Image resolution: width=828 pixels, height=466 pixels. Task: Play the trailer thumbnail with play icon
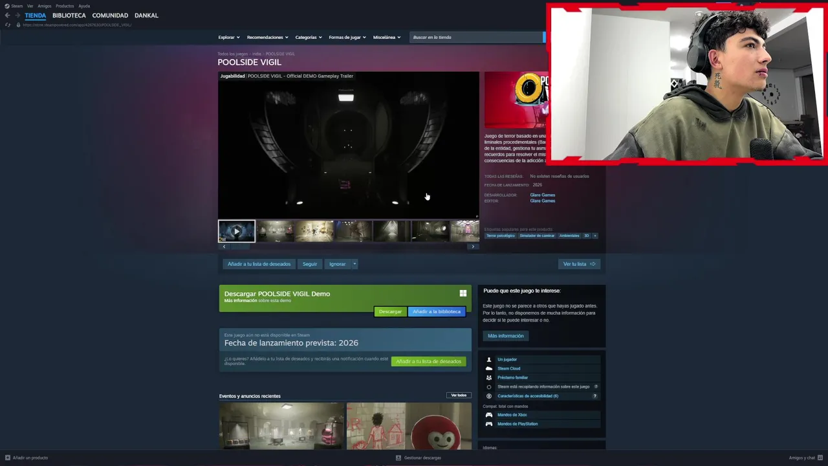[x=236, y=231]
